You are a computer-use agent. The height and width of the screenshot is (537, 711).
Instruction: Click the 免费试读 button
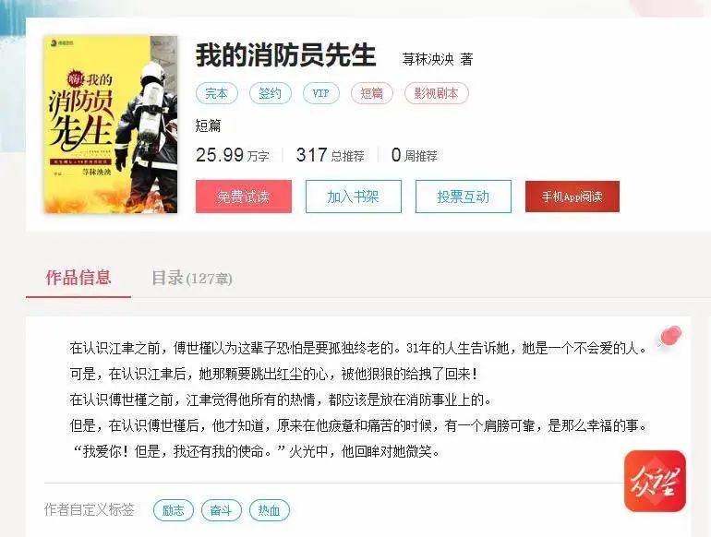point(244,197)
